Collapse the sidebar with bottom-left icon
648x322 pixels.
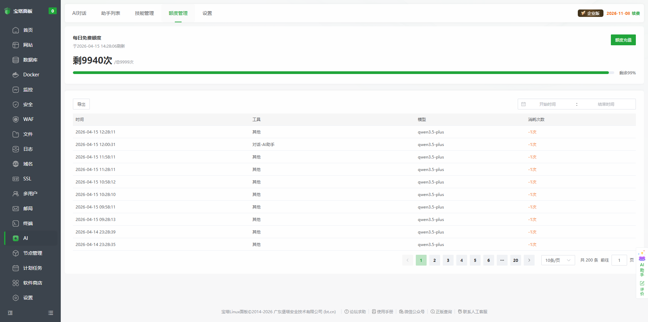(x=10, y=313)
